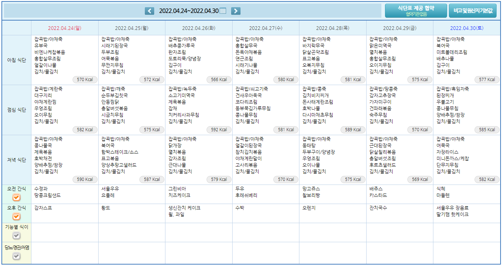The image size is (502, 266).
Task: Select the 2022.04.25(월) column header
Action: click(132, 28)
